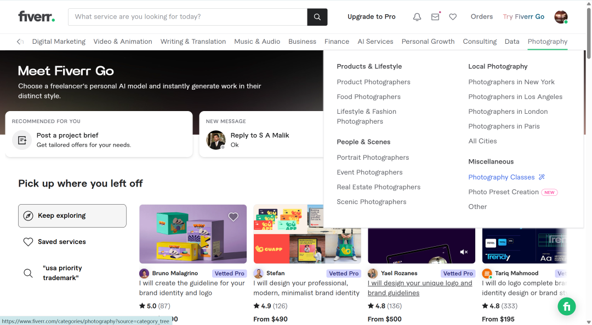This screenshot has width=592, height=325.
Task: Select Photographers in London
Action: click(x=508, y=111)
